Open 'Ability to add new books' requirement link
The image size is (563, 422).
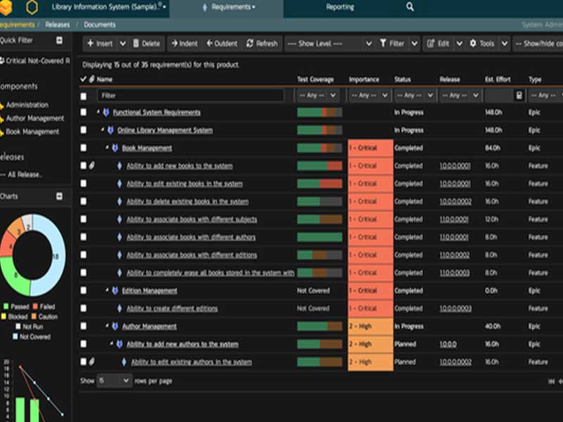coord(179,166)
